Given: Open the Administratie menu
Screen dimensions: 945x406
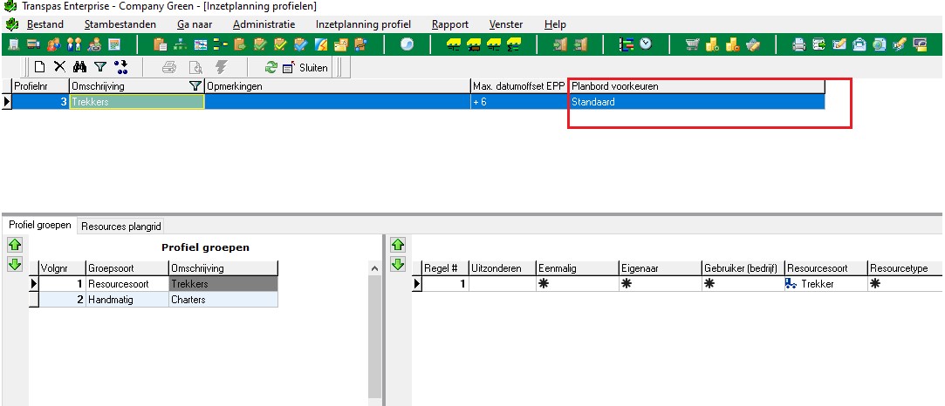Looking at the screenshot, I should (x=264, y=24).
